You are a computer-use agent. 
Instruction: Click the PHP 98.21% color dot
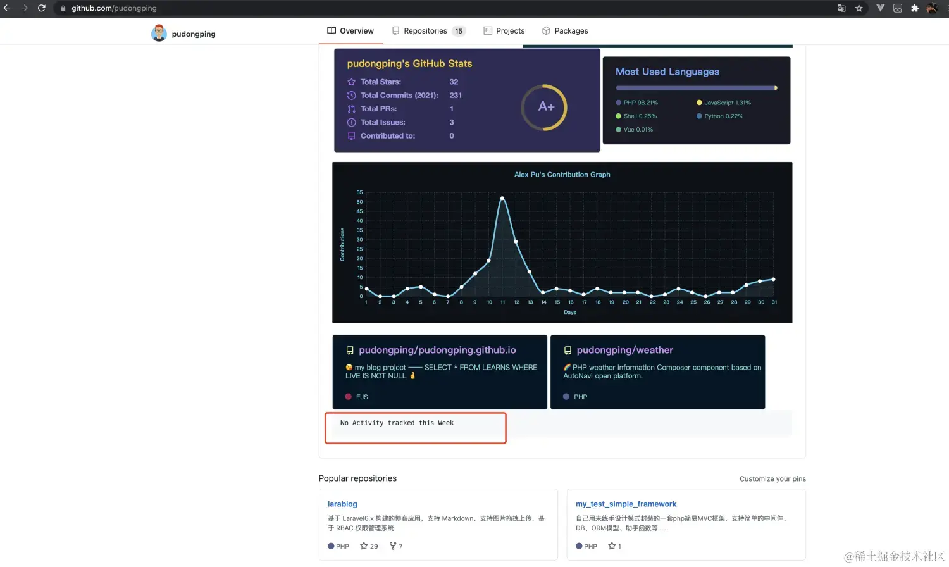point(619,103)
